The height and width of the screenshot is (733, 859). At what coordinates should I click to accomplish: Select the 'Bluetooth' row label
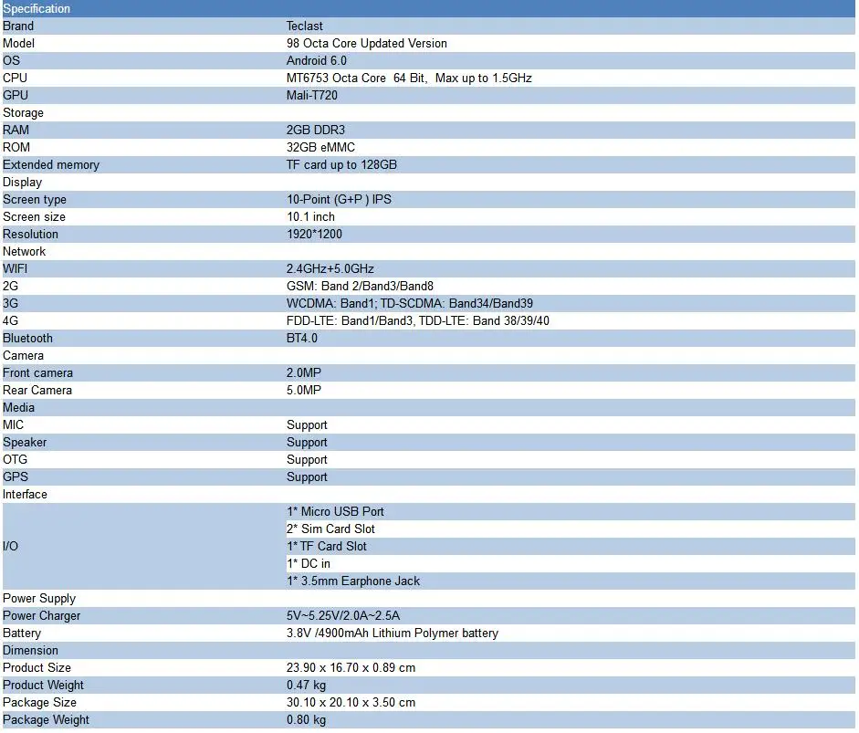point(28,339)
